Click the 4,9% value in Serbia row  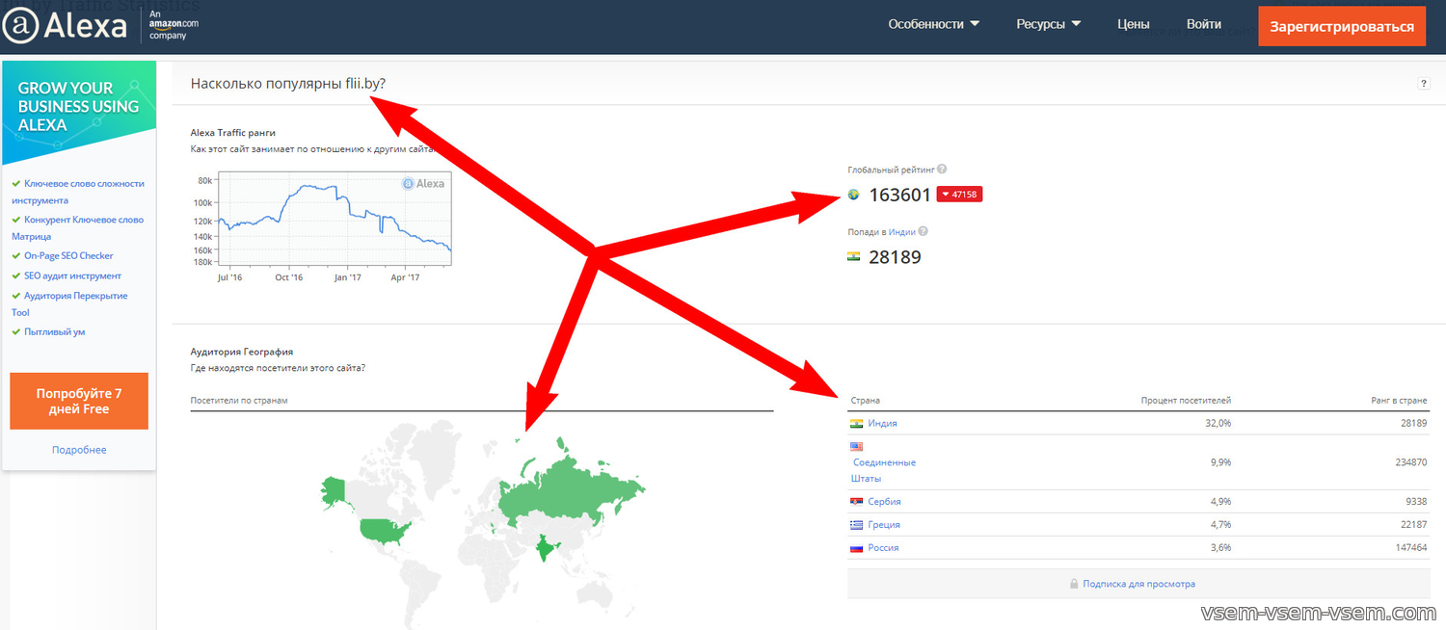(1220, 502)
